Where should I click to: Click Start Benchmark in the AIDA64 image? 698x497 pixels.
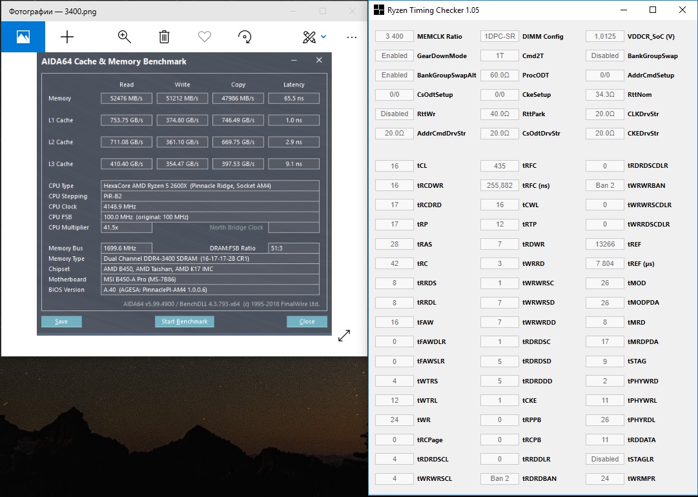(184, 321)
